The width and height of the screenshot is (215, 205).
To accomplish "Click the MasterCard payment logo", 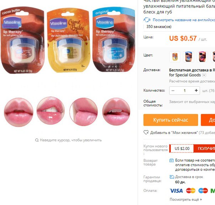I will 191,191.
